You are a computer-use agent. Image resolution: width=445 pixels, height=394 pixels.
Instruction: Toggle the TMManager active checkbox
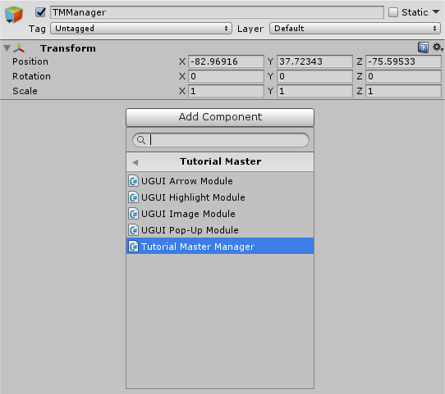coord(40,12)
